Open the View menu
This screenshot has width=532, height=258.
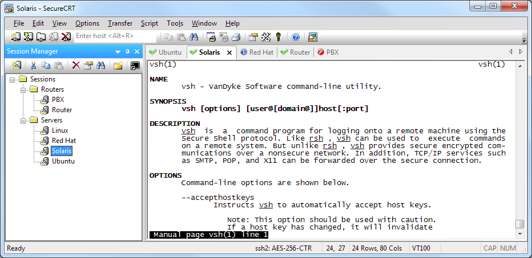(60, 23)
